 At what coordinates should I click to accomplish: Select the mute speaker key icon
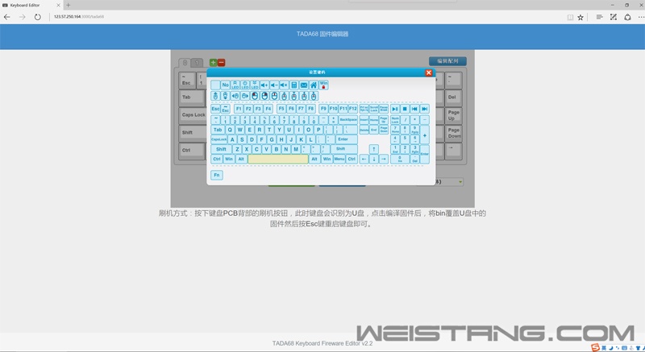285,85
